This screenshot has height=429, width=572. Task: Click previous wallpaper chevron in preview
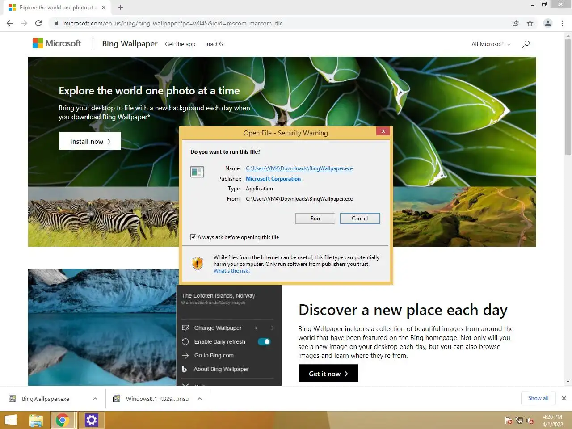pos(257,328)
